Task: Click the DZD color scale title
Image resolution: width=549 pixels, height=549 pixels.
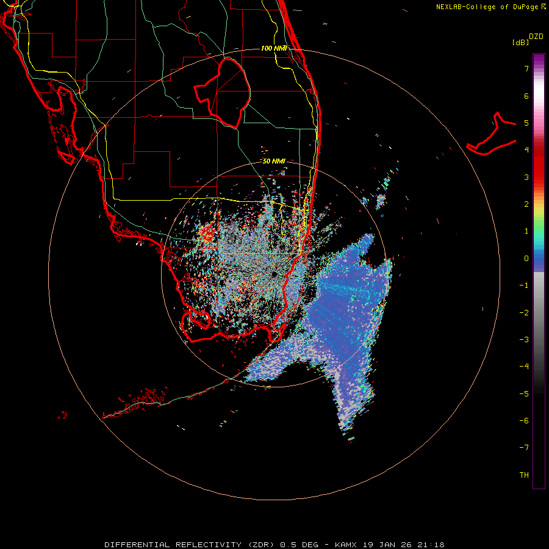Action: pos(536,37)
